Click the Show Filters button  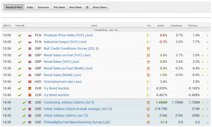(x=100, y=7)
